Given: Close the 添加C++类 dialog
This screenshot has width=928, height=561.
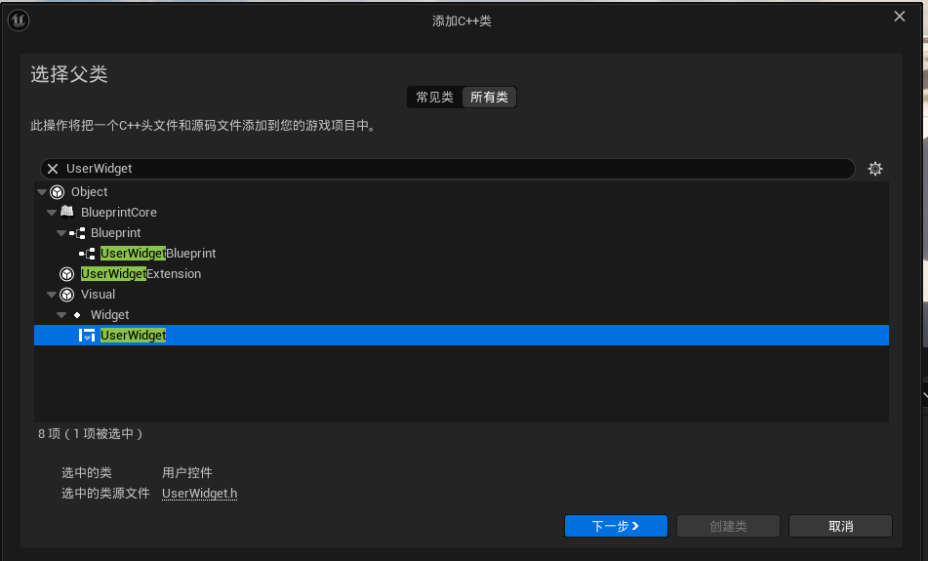Looking at the screenshot, I should (900, 17).
